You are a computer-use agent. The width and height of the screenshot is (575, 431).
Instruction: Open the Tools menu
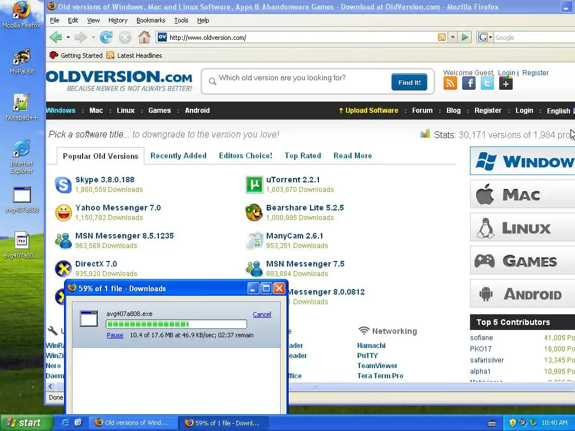[181, 21]
